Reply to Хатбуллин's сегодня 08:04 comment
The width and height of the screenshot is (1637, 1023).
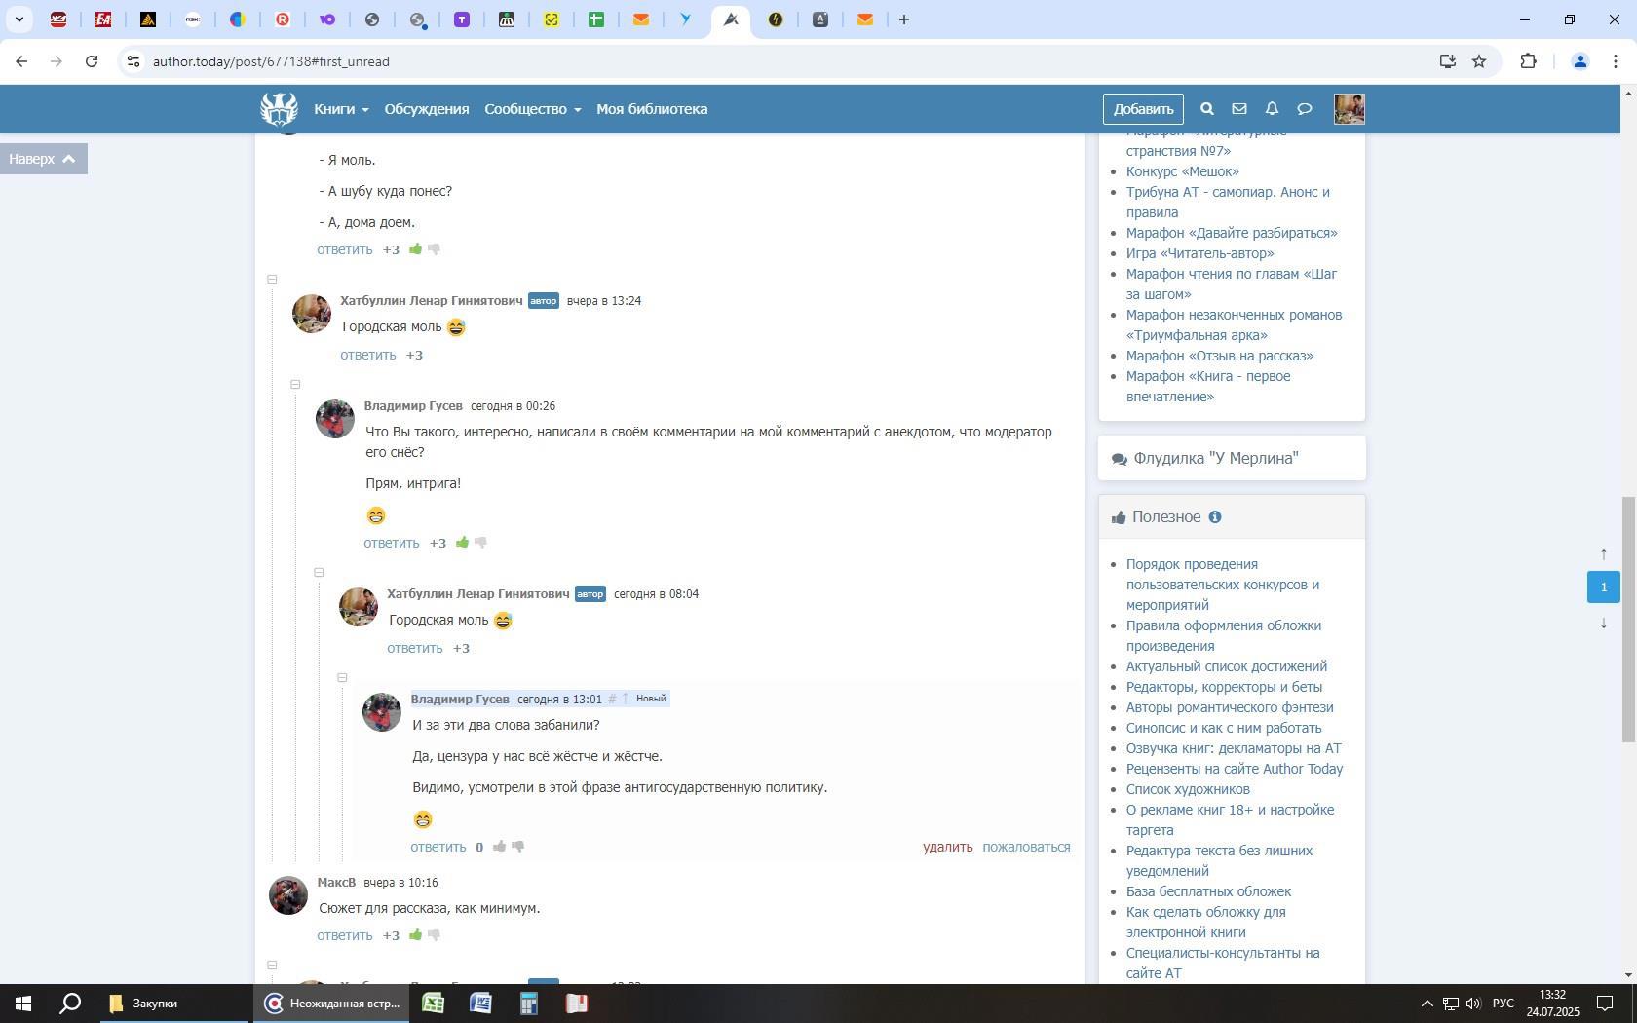[x=414, y=648]
